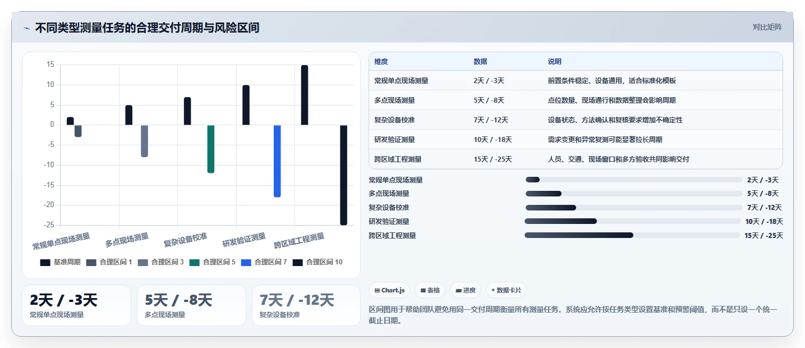Click table value 7天 / -12天
The image size is (805, 348).
(491, 120)
